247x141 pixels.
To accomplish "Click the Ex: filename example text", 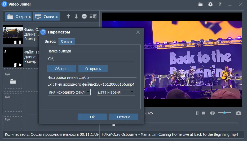I will pos(91,84).
